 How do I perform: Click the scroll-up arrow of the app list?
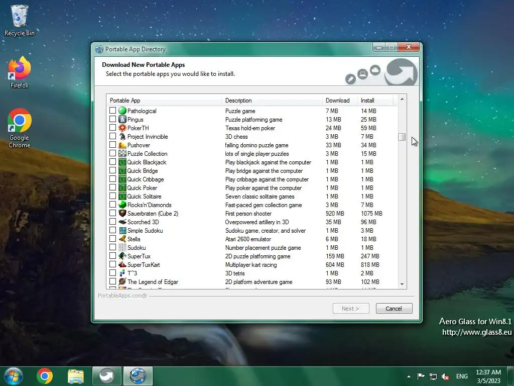coord(402,99)
